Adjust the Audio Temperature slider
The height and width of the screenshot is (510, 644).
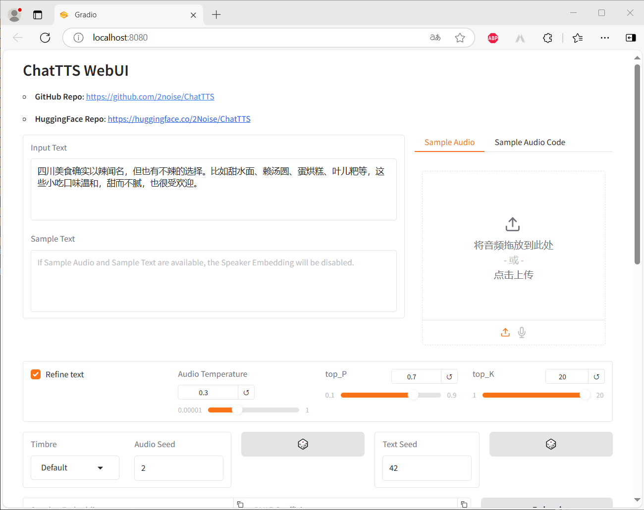[253, 410]
